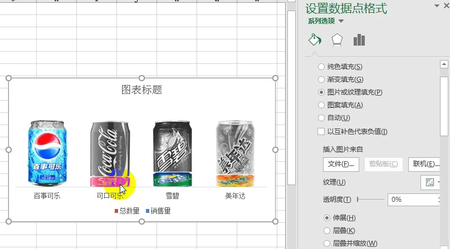The height and width of the screenshot is (249, 450).
Task: Click the 销售量 legend entry
Action: (x=158, y=211)
